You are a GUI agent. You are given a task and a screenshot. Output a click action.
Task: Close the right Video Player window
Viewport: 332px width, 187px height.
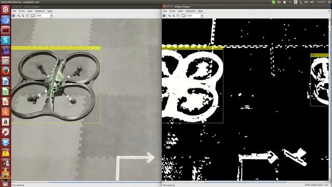coord(164,7)
